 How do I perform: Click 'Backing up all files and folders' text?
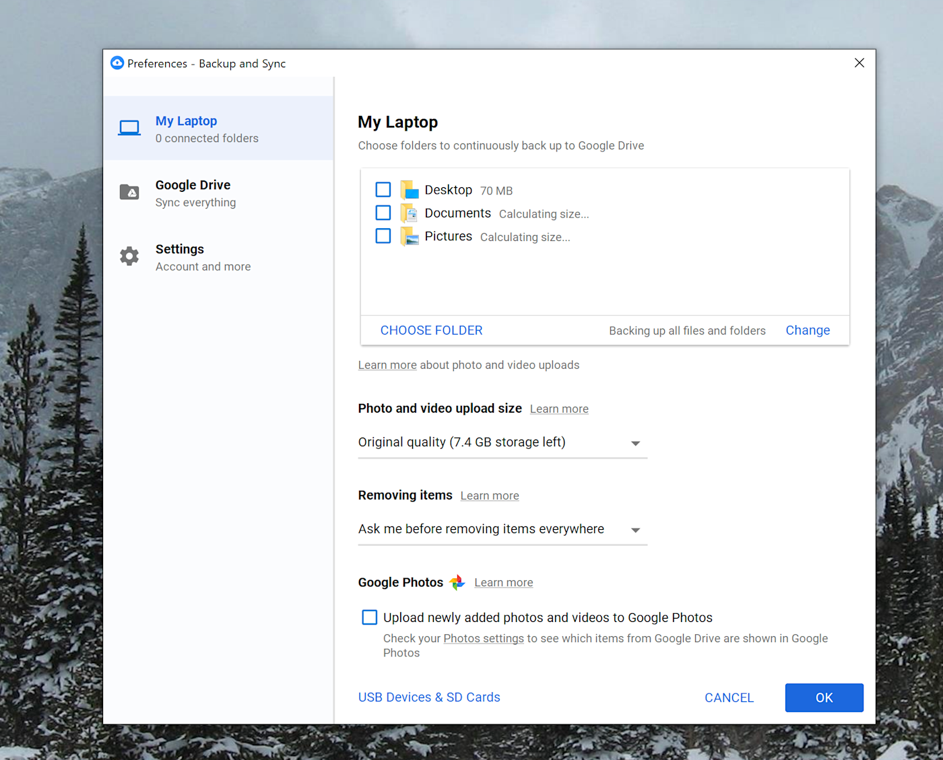coord(688,331)
